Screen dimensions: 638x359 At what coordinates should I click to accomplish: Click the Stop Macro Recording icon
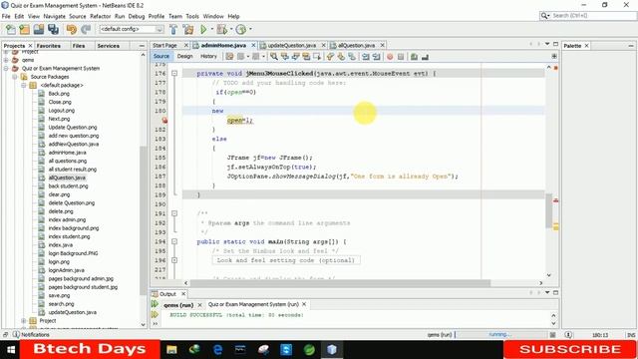401,57
